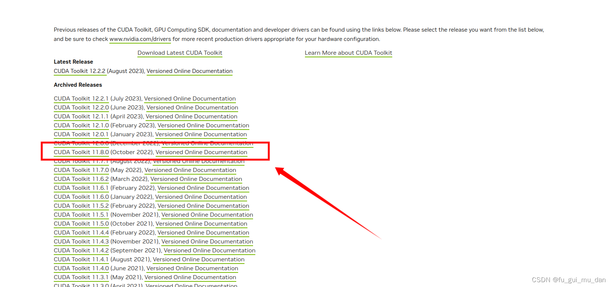The image size is (611, 287).
Task: Open Versioned Online Documentation for 12.0.1
Action: [201, 134]
